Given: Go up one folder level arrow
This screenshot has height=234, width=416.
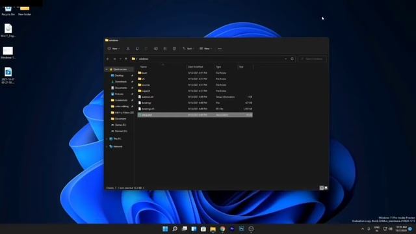Looking at the screenshot, I should point(126,58).
